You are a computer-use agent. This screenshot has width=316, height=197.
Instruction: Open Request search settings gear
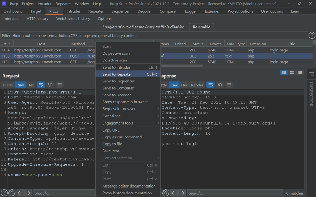click(12, 193)
